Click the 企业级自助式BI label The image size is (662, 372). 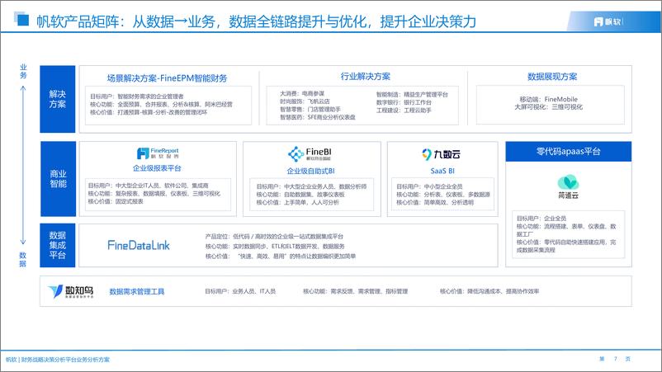click(310, 171)
